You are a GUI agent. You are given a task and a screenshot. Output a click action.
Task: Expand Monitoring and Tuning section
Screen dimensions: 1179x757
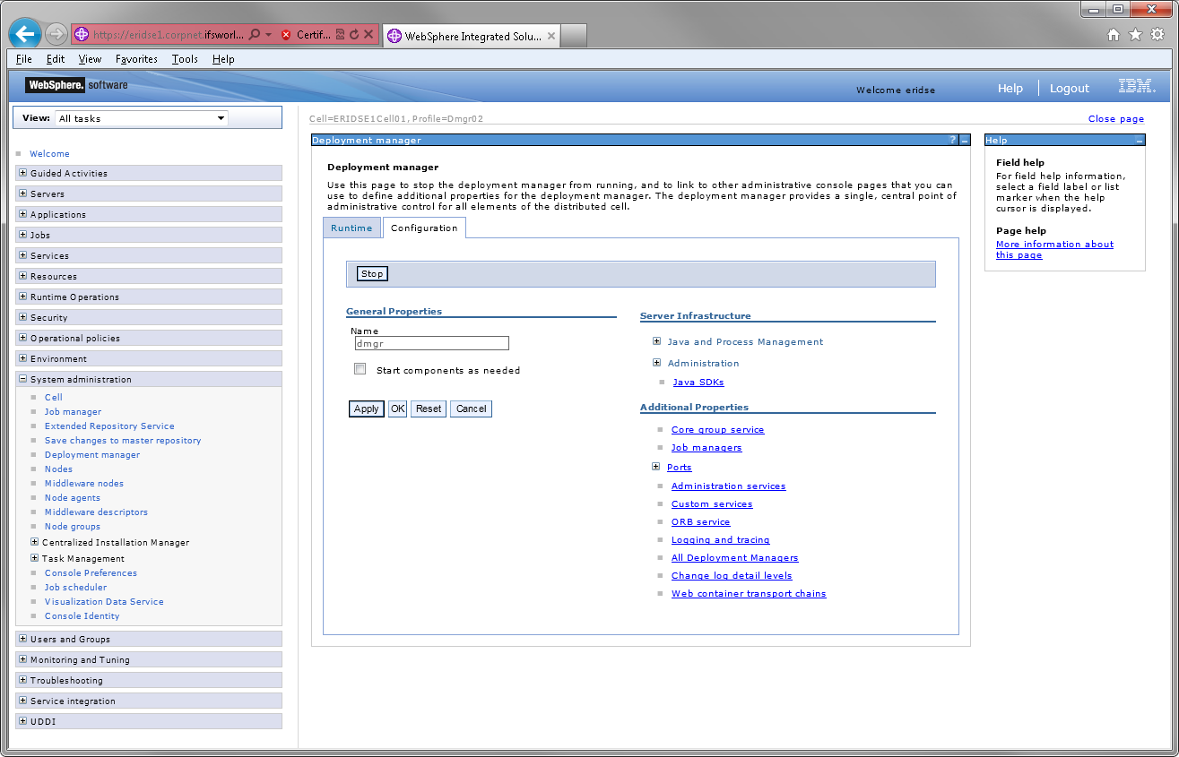[22, 659]
